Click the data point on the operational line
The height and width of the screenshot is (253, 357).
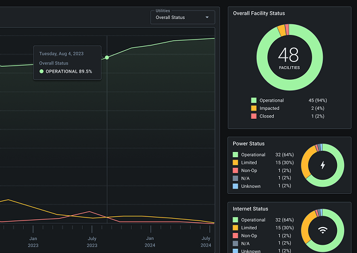pos(107,57)
